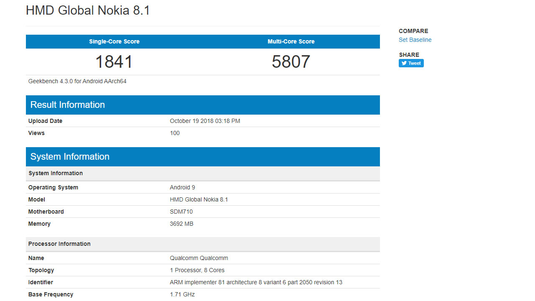Click the Processor Information subheader
This screenshot has height=301, width=535.
pos(203,244)
